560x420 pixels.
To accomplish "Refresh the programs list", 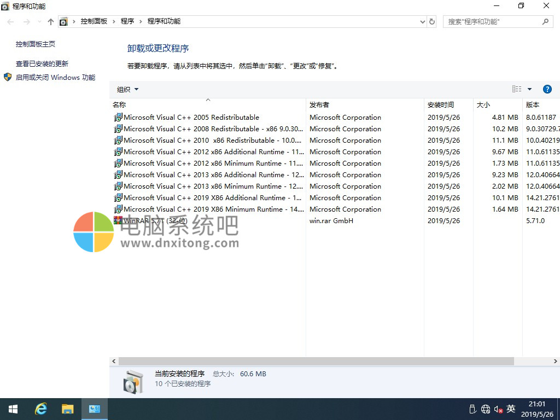I will coord(432,22).
